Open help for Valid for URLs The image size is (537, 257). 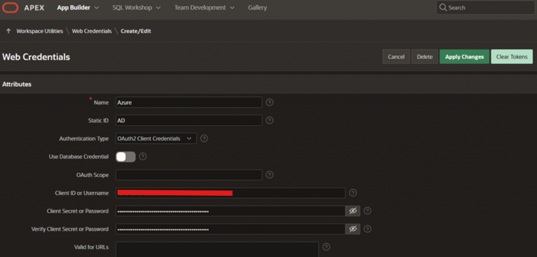click(x=326, y=247)
